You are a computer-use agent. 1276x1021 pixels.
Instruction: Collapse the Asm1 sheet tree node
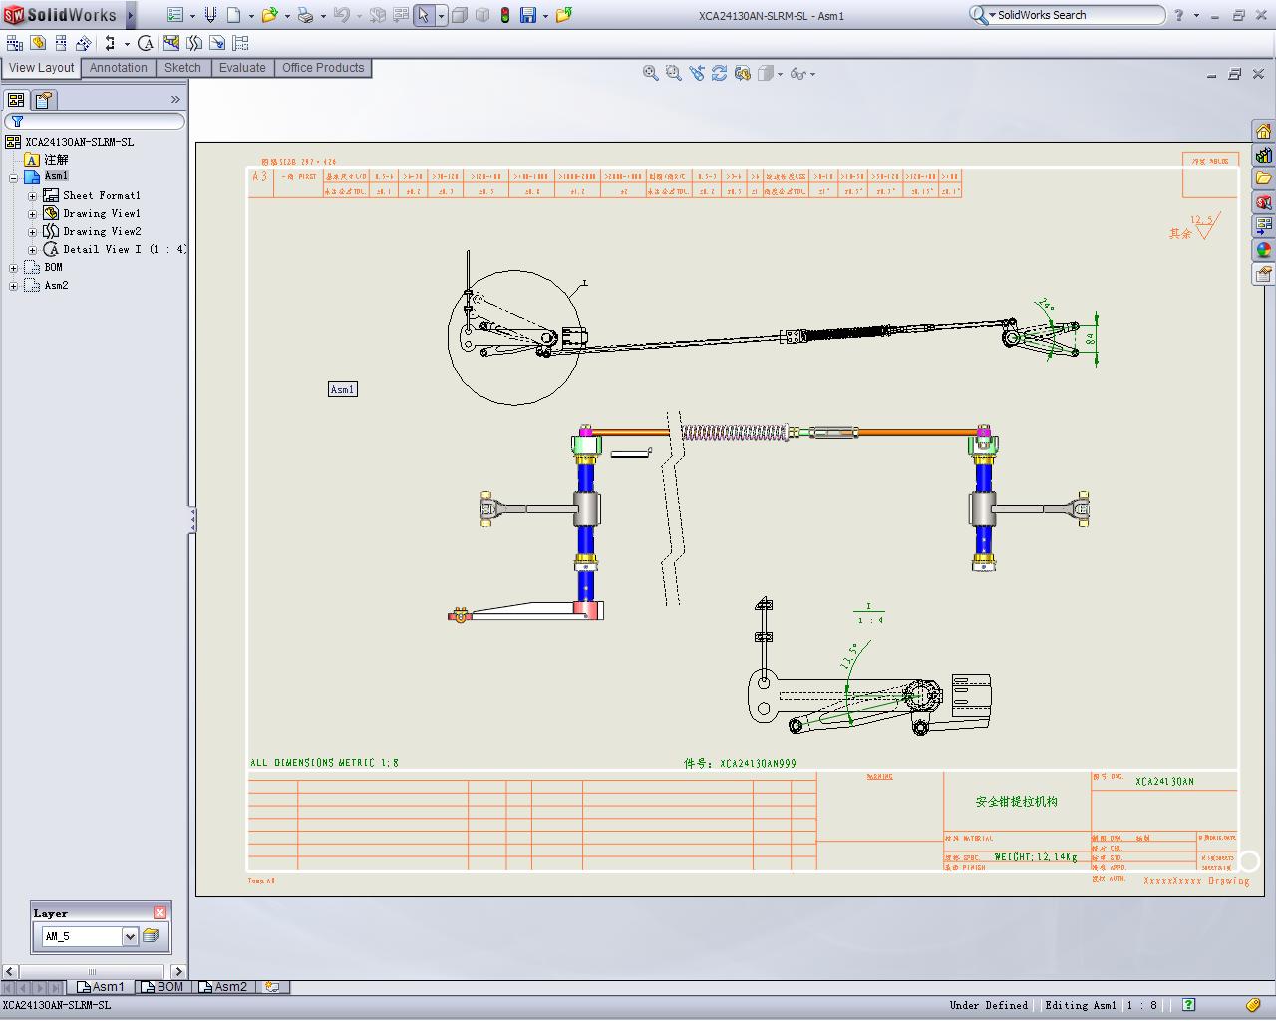coord(13,178)
